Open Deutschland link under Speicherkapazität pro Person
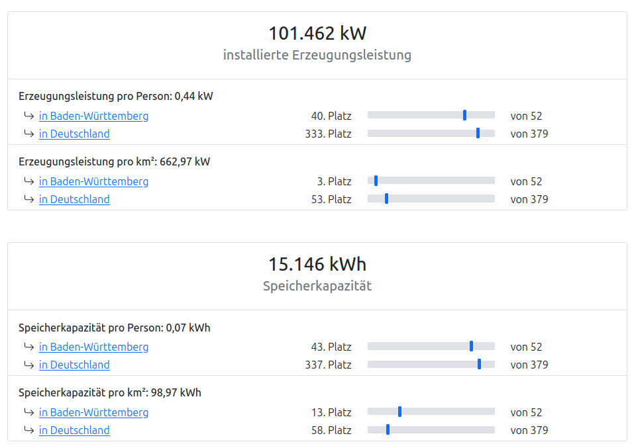 [x=74, y=365]
